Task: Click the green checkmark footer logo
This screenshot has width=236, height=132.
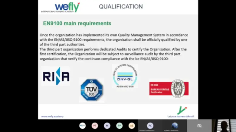Action: pos(182,110)
